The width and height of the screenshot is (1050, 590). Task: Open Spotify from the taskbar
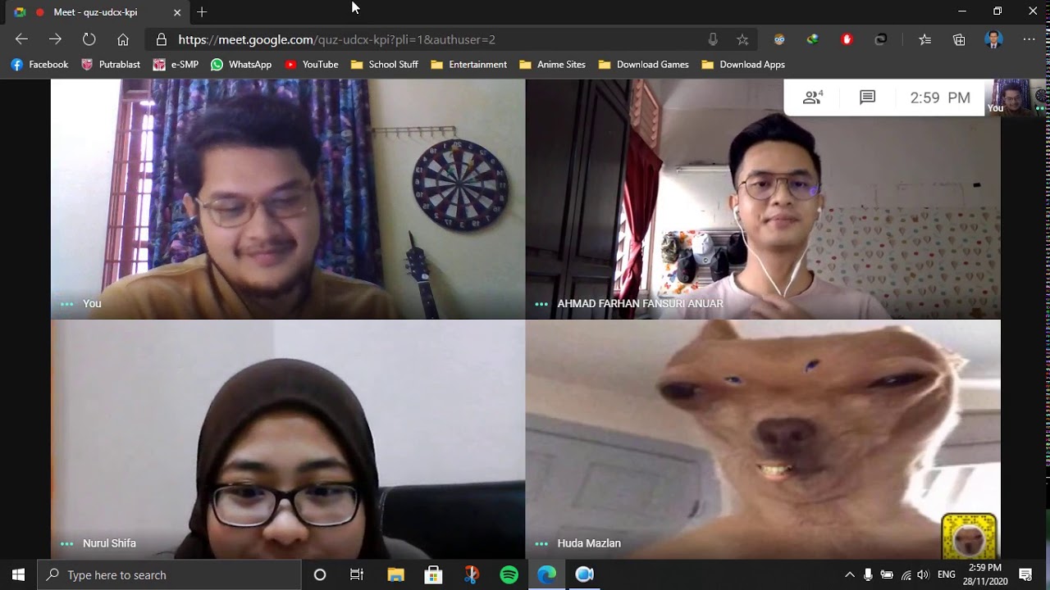coord(509,574)
